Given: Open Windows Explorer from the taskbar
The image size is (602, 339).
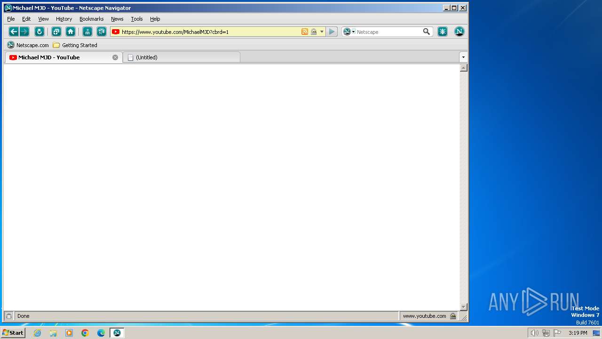Looking at the screenshot, I should point(53,333).
